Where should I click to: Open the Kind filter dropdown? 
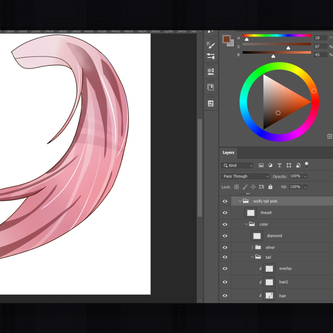pyautogui.click(x=237, y=166)
